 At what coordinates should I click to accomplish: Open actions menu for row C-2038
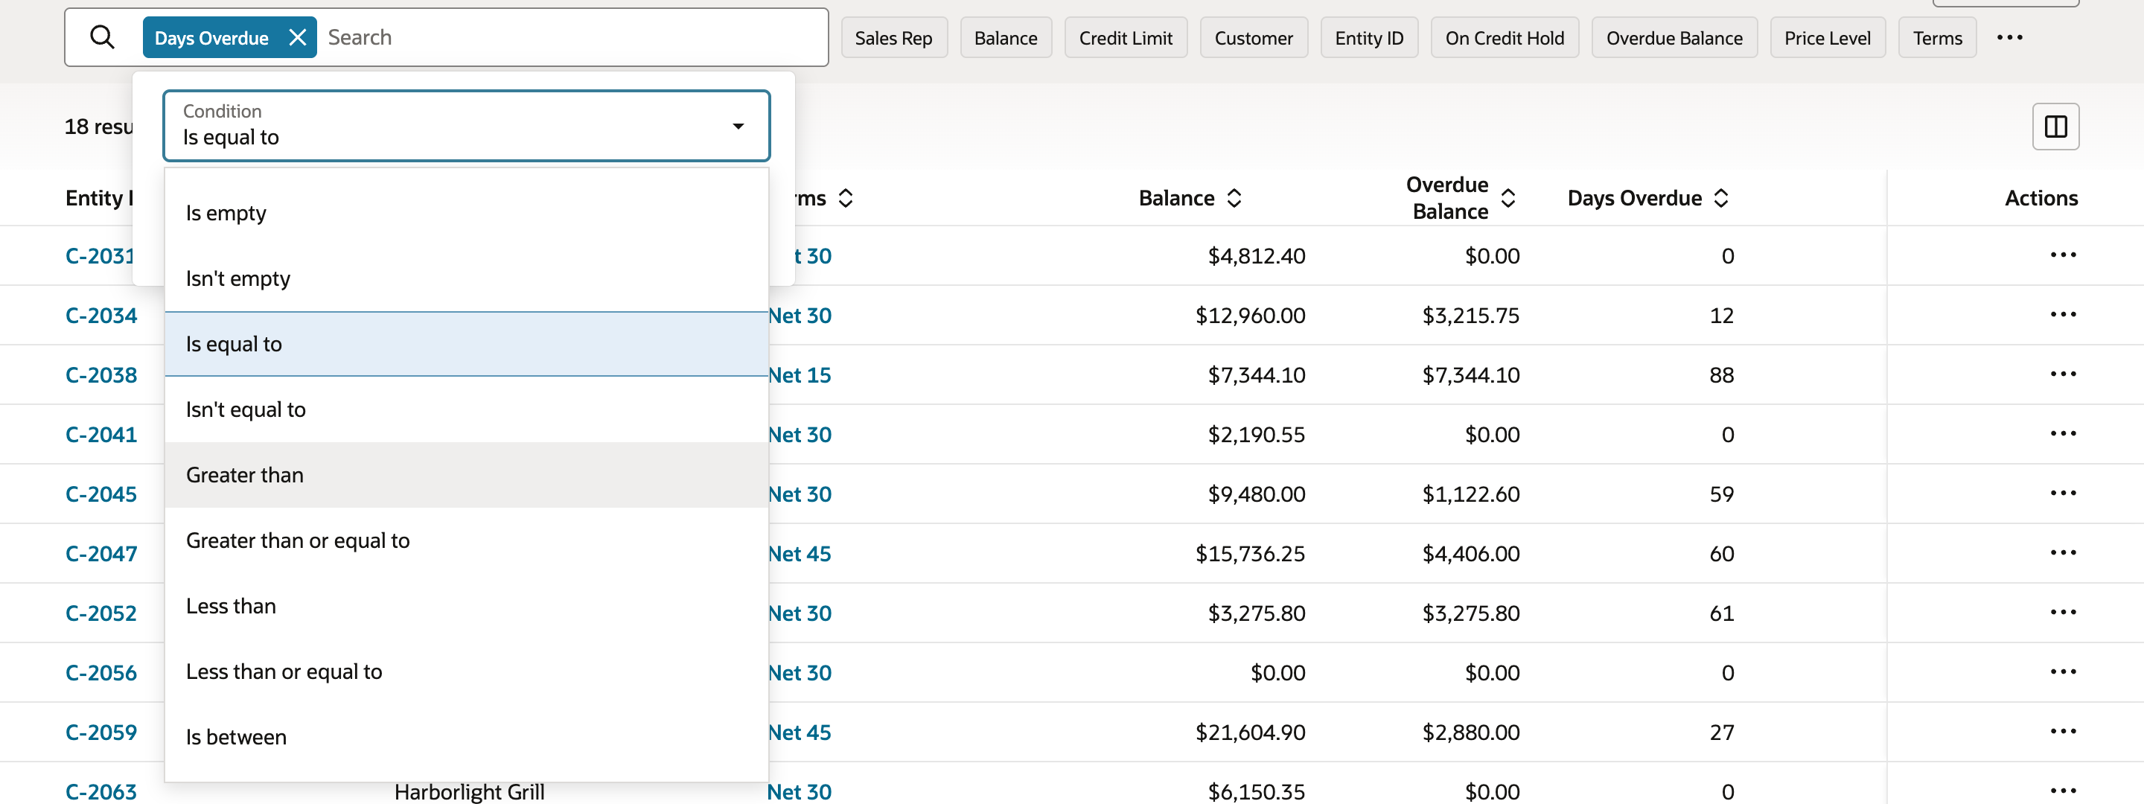(2062, 374)
